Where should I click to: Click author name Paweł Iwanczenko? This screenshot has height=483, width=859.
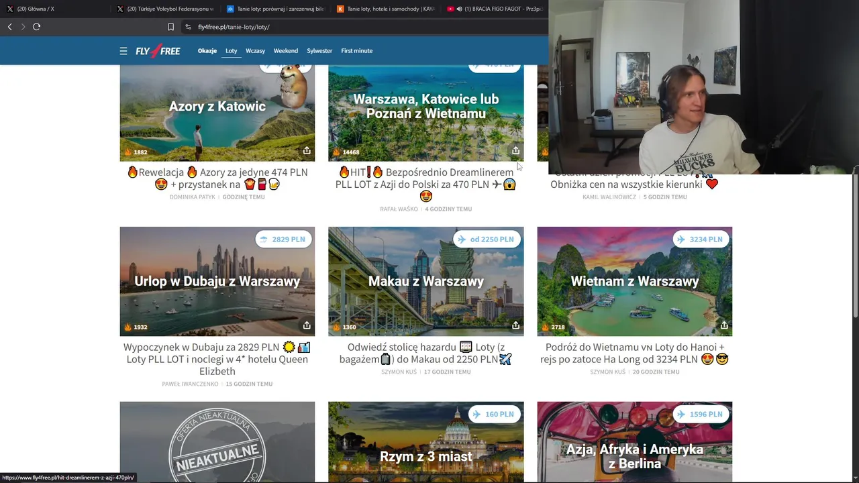[190, 384]
